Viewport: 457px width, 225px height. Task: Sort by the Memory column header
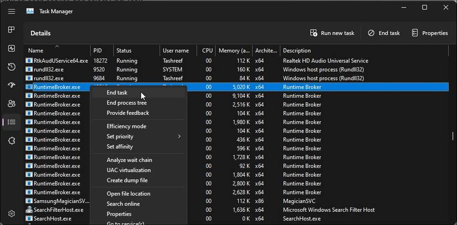tap(234, 50)
